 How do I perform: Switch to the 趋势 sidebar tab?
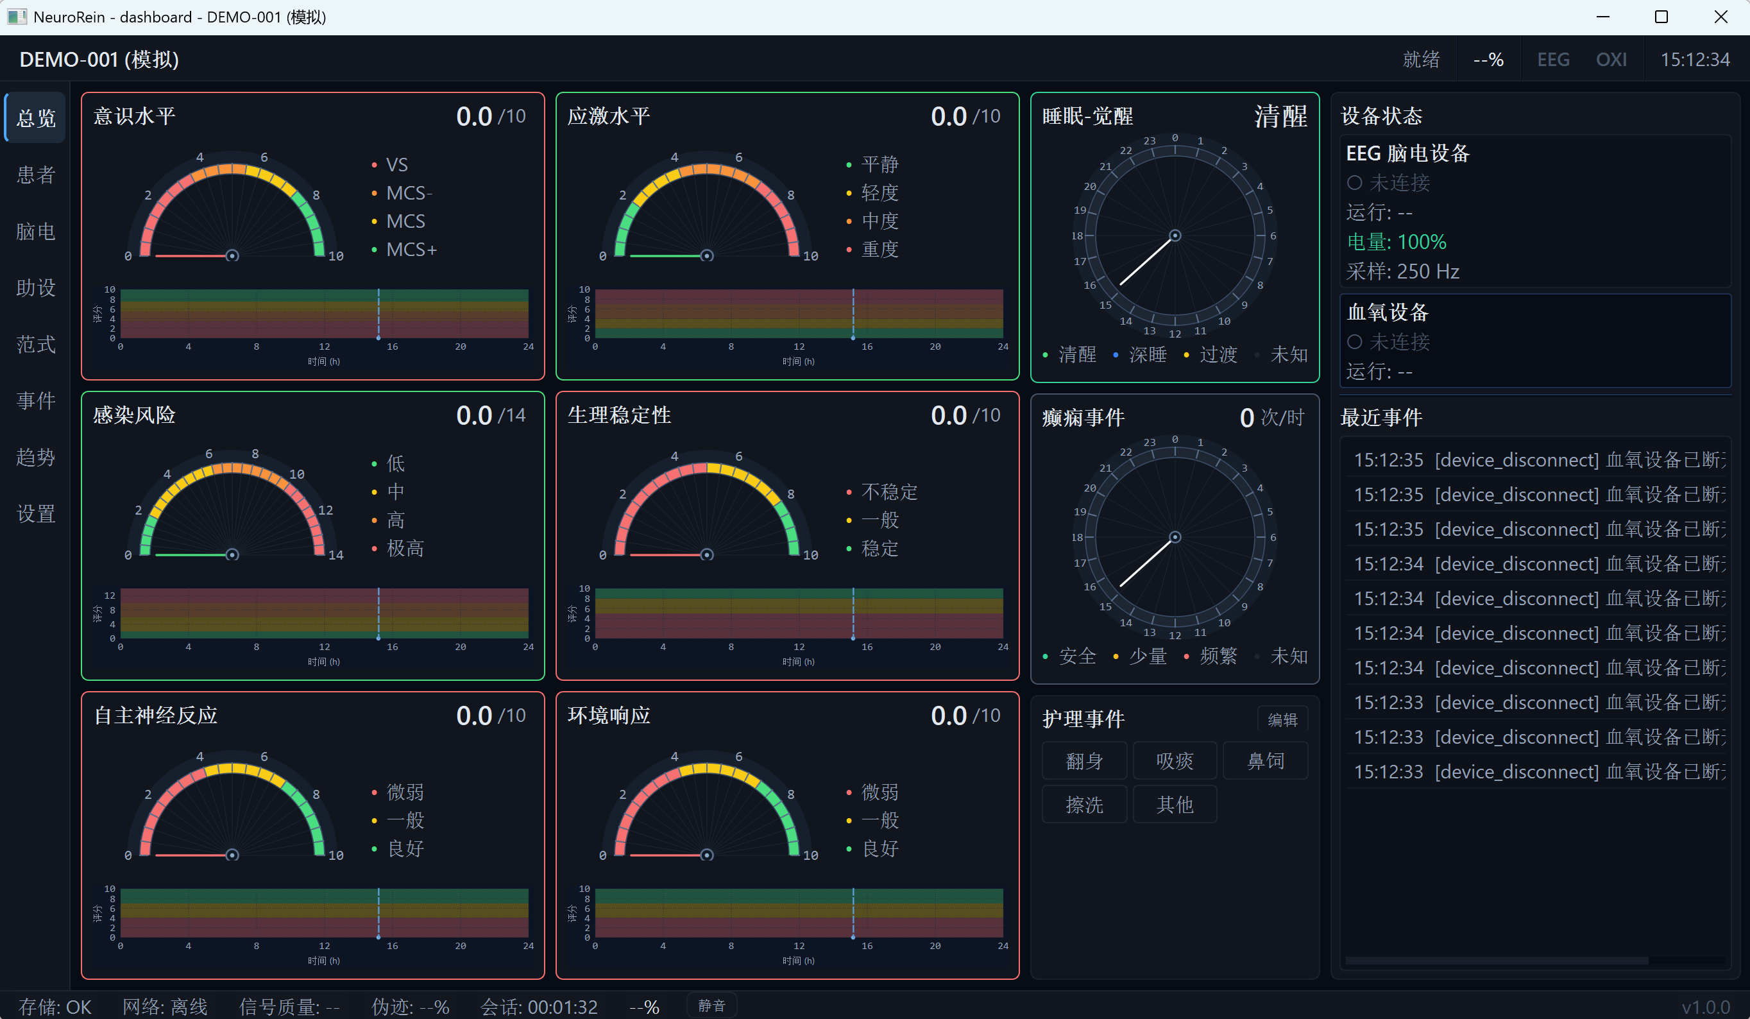tap(35, 456)
